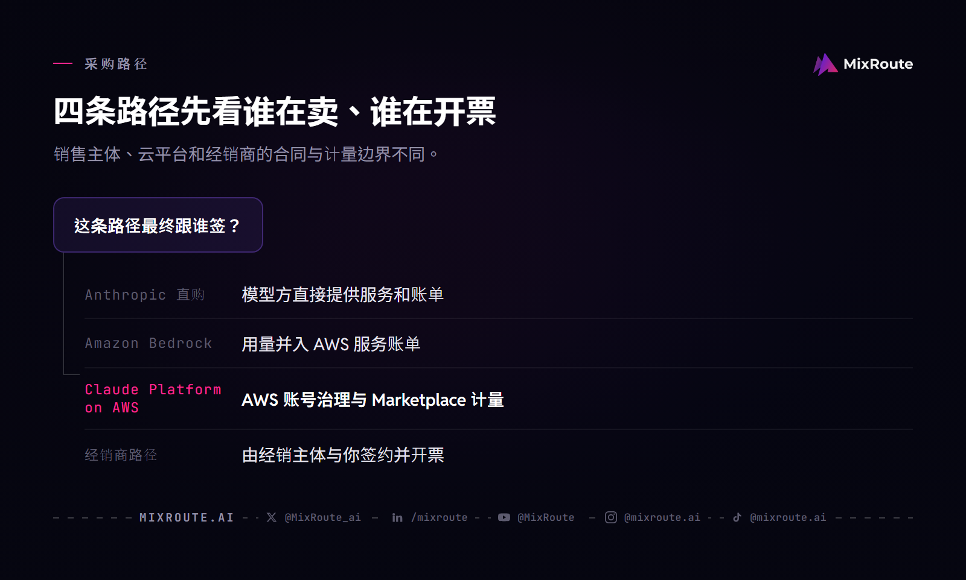Image resolution: width=966 pixels, height=580 pixels.
Task: Click the 这条路径最终跟谁签？ box
Action: pyautogui.click(x=158, y=225)
